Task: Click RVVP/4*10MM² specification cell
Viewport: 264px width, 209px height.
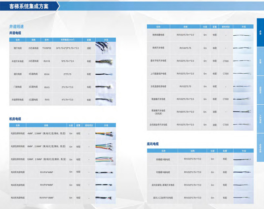Action: pyautogui.click(x=46, y=197)
